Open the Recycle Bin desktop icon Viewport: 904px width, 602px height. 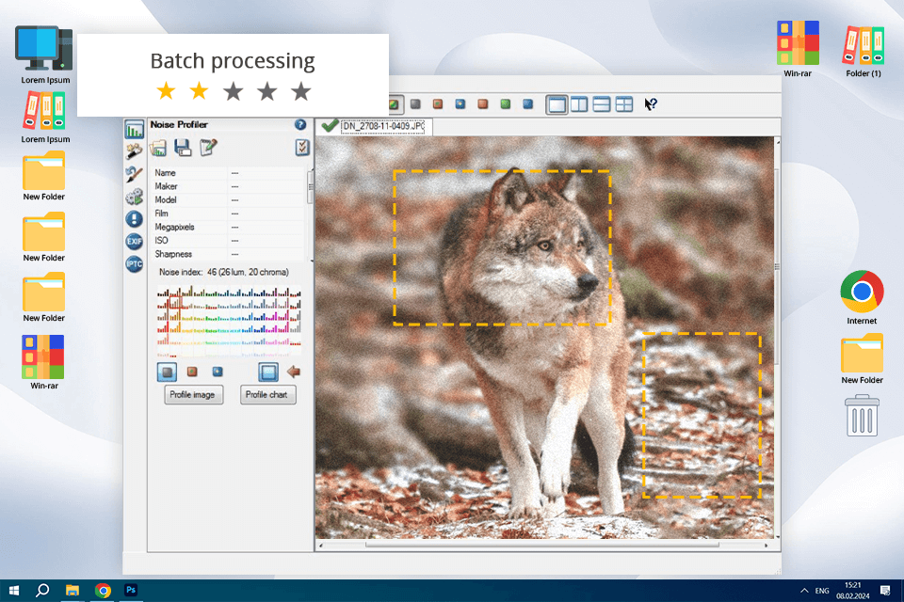coord(862,416)
